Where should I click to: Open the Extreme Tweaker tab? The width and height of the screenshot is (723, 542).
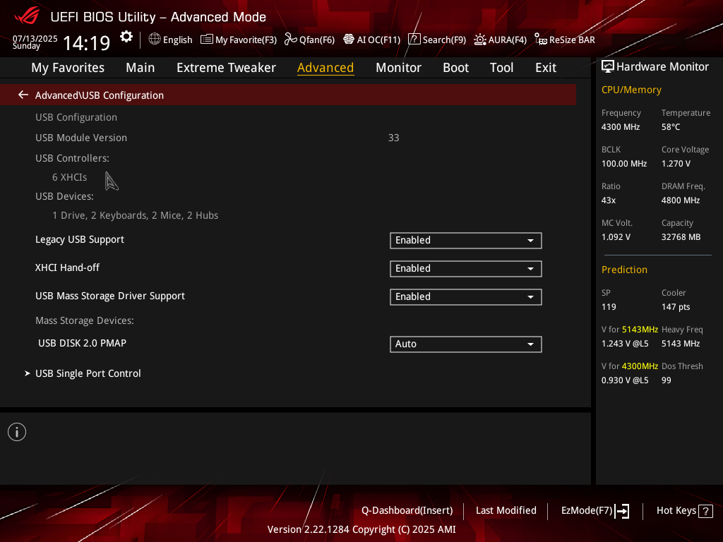tap(226, 68)
